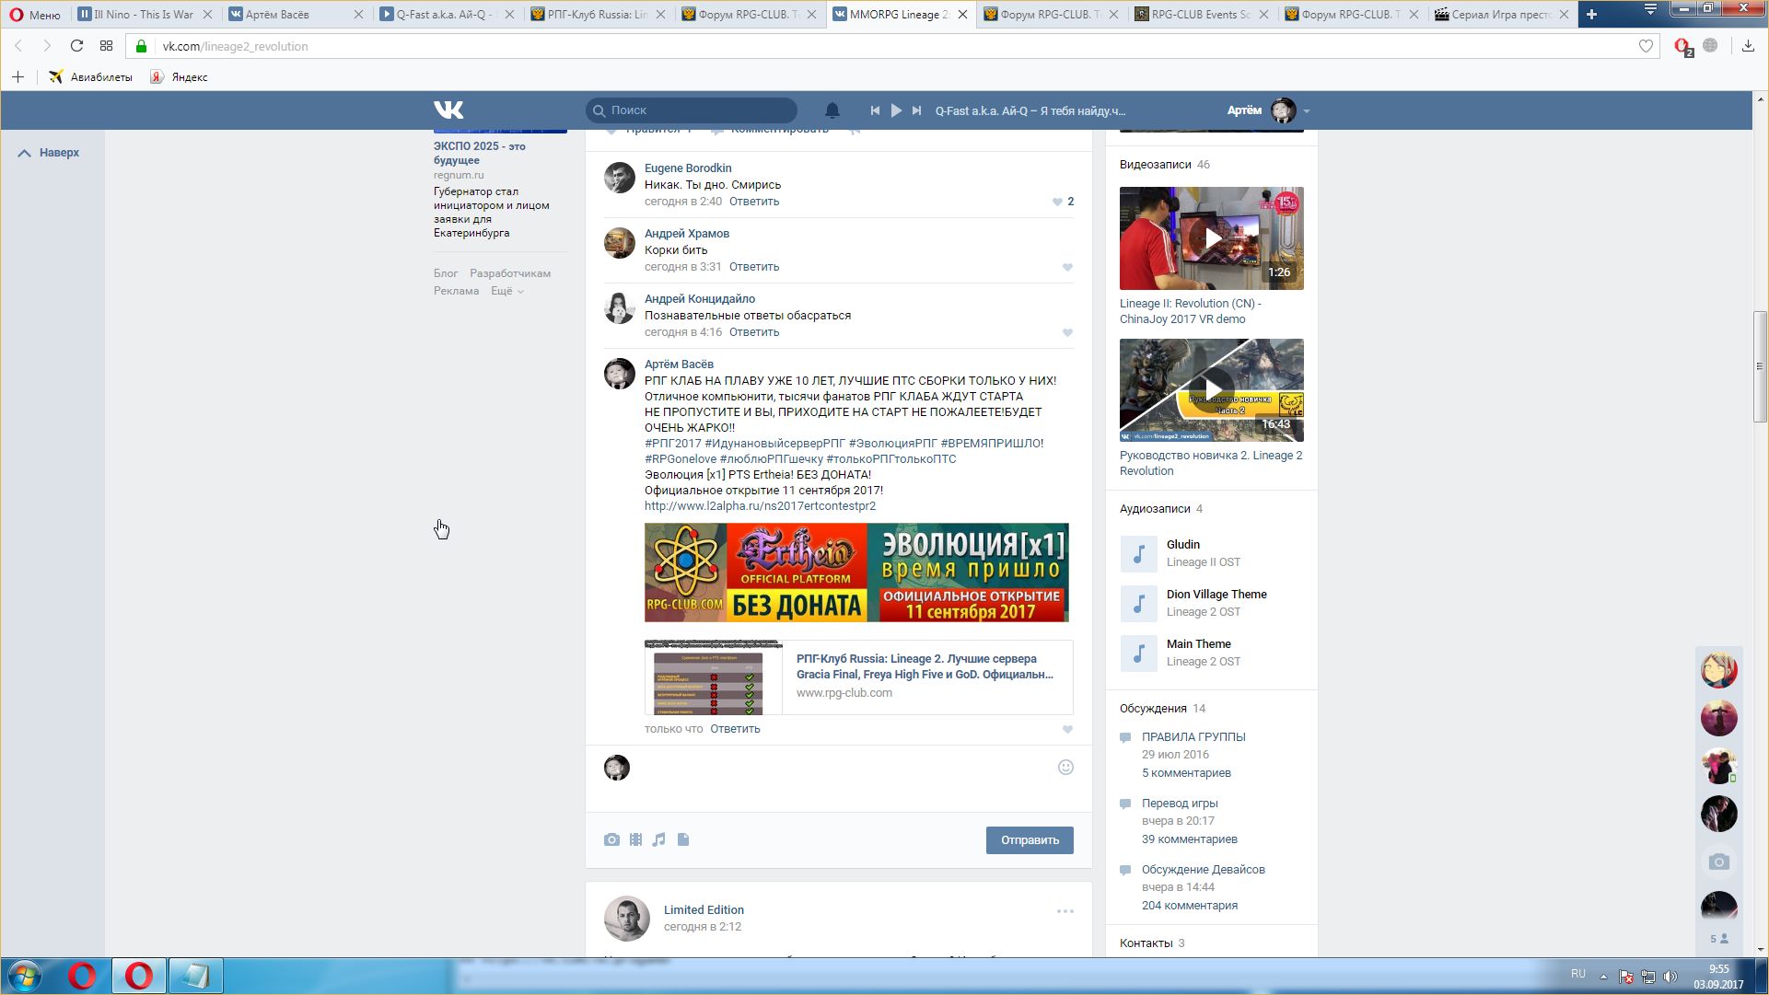Play the Main Theme audio track
Image resolution: width=1769 pixels, height=995 pixels.
click(x=1139, y=654)
